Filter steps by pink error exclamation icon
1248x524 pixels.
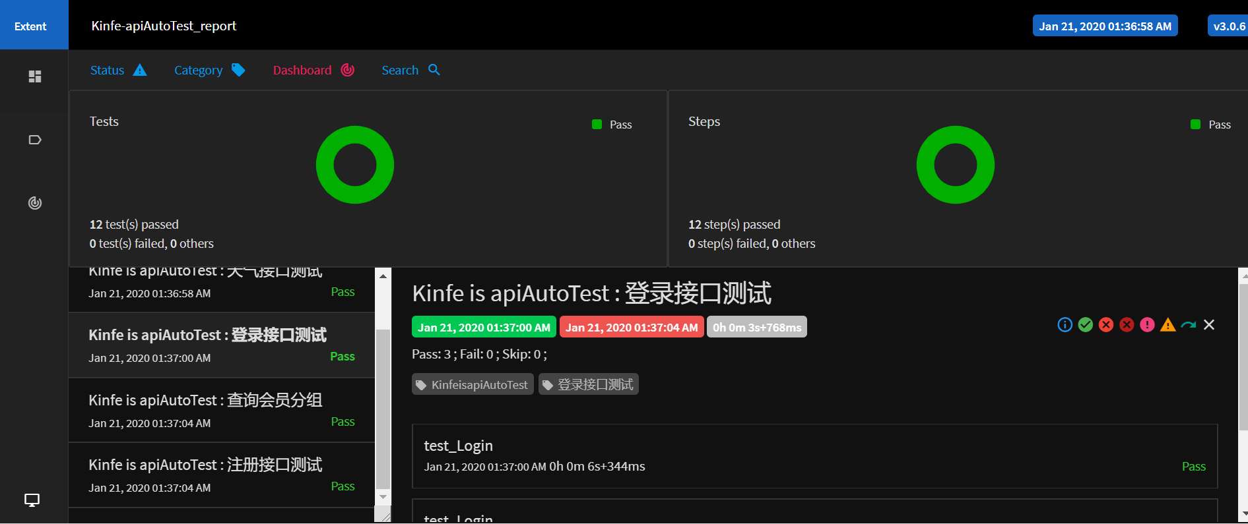(1148, 325)
